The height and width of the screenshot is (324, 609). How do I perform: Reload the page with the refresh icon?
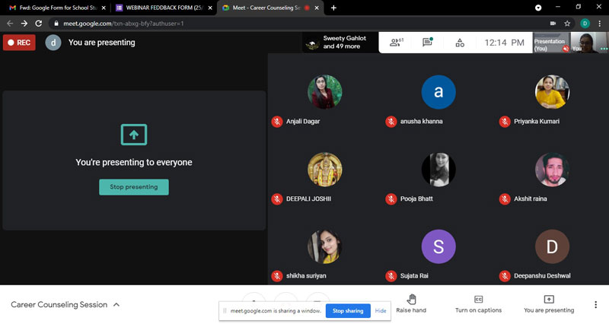click(x=38, y=24)
